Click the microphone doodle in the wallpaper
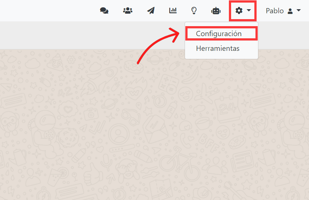The width and height of the screenshot is (309, 200). [106, 161]
